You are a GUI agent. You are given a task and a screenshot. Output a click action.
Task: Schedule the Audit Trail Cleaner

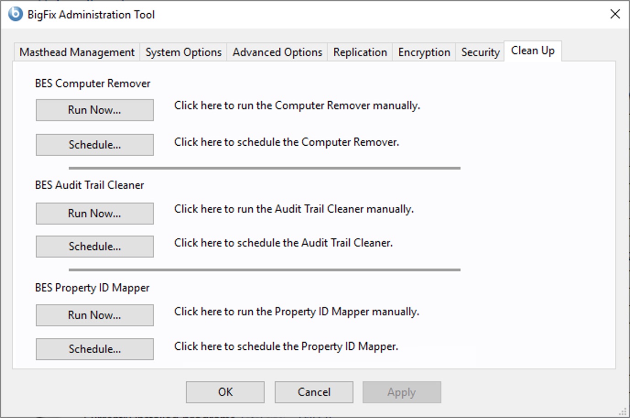pyautogui.click(x=95, y=247)
